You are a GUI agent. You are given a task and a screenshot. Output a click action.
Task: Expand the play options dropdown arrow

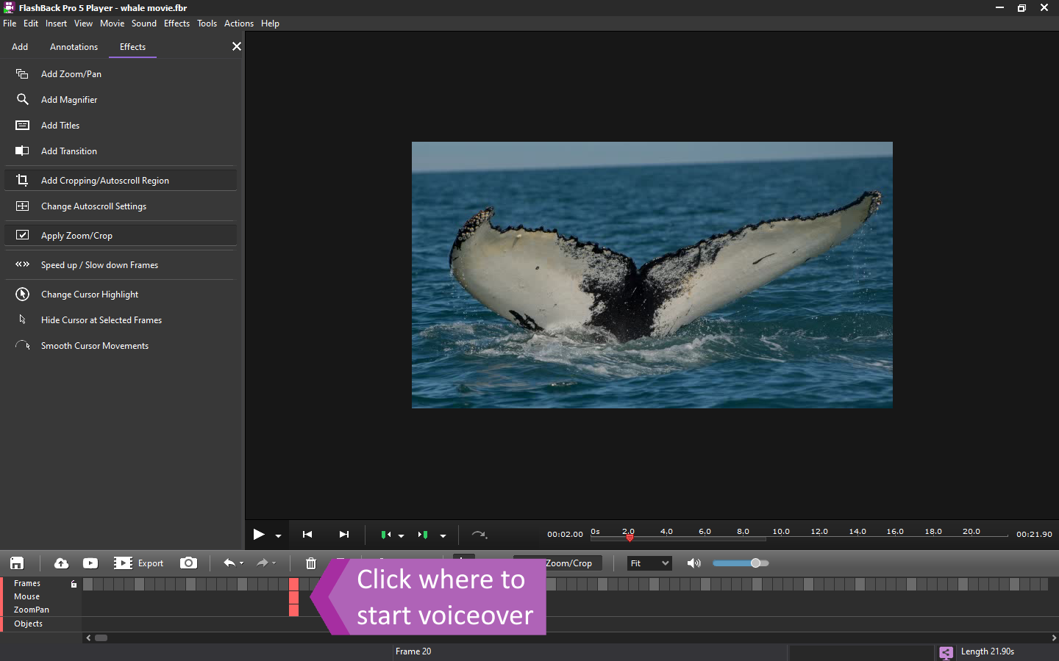[x=278, y=536]
